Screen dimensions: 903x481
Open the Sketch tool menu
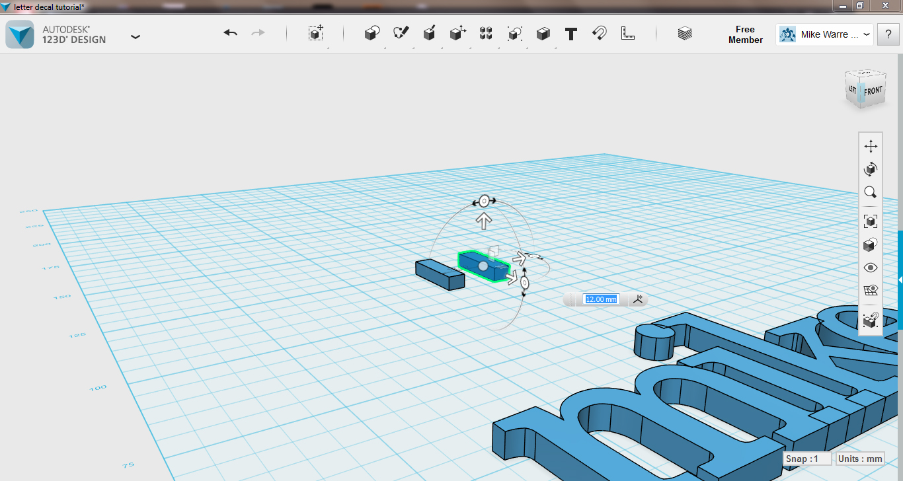tap(401, 34)
